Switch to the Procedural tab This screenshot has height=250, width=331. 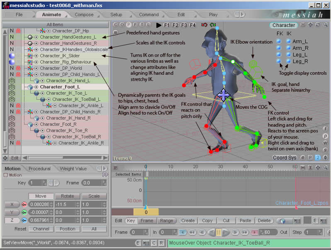pyautogui.click(x=39, y=169)
